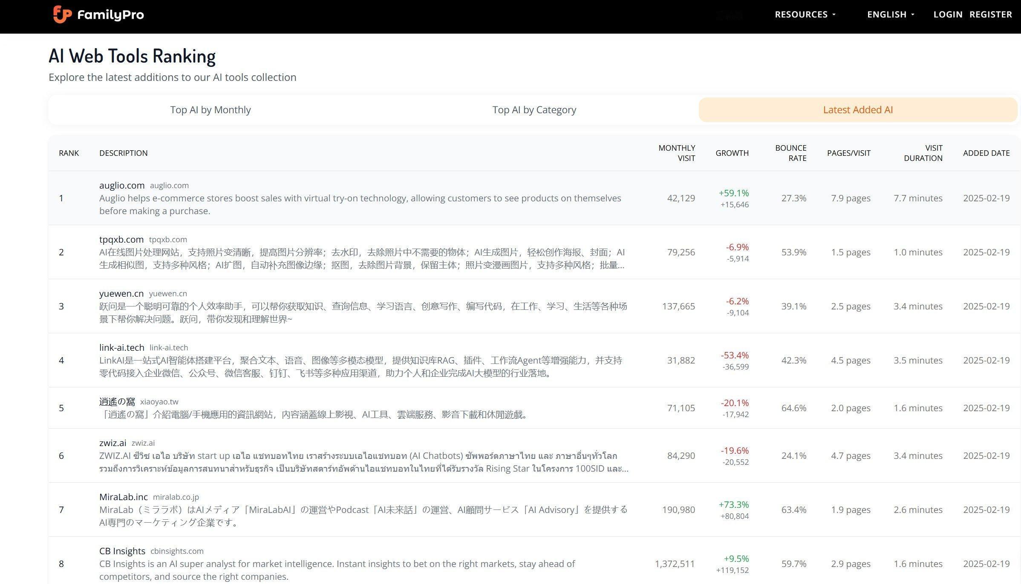Click the auglio.com website link

coord(168,185)
